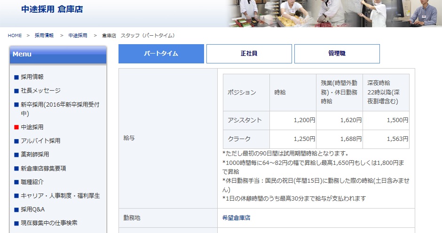Click the 1,200円 hourly wage cell
The height and width of the screenshot is (233, 442).
293,120
